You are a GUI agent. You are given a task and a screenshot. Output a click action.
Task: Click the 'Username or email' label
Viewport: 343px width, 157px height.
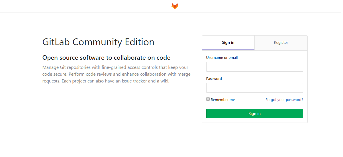[x=222, y=57]
